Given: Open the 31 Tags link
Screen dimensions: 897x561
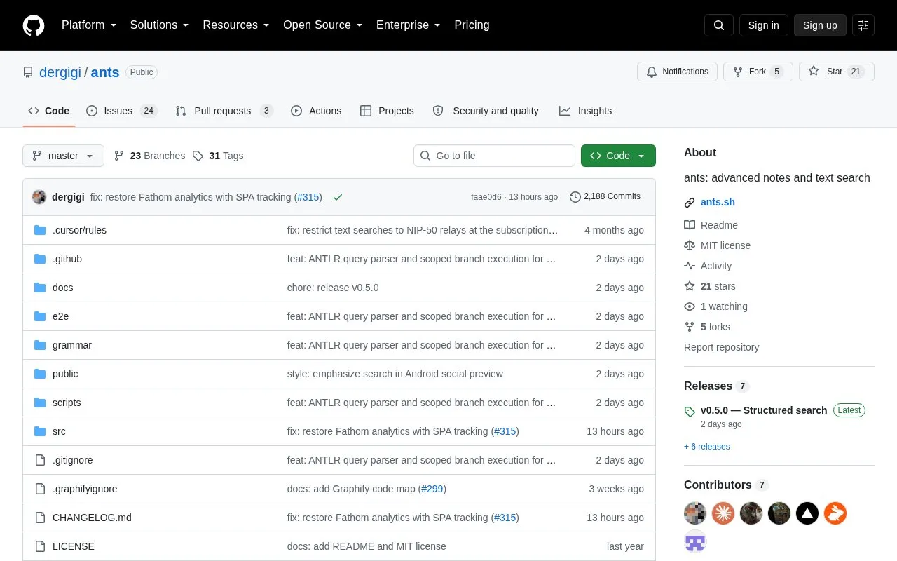Looking at the screenshot, I should pyautogui.click(x=218, y=156).
